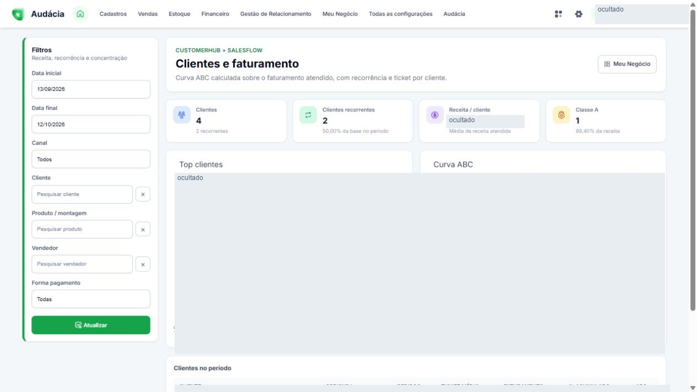Open the Cadastros menu
The image size is (697, 392).
pos(113,14)
